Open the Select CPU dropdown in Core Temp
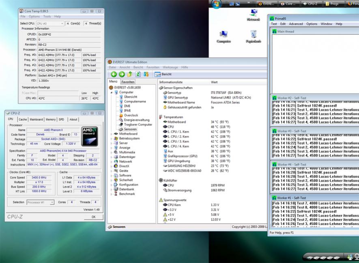This screenshot has height=263, width=359. pos(50,23)
